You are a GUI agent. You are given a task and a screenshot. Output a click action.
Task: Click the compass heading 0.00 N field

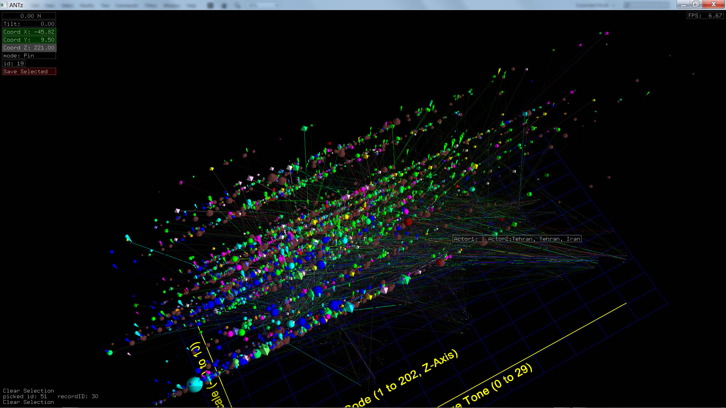29,16
